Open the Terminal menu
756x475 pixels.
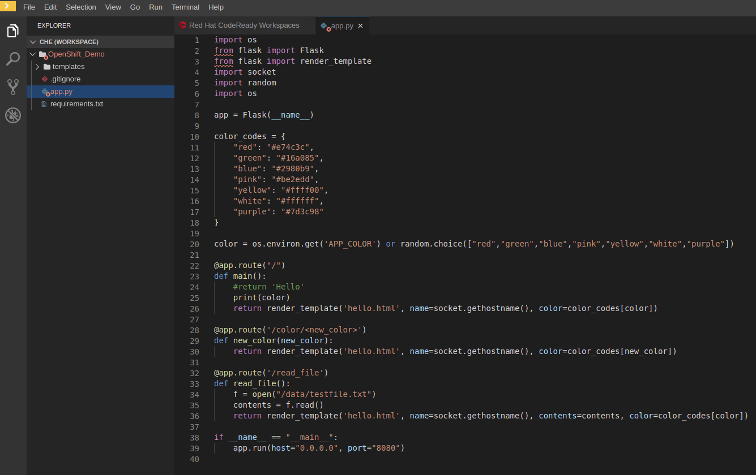185,7
